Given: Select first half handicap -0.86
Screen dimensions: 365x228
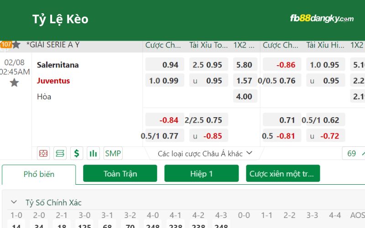Looking at the screenshot, I should click(282, 64).
